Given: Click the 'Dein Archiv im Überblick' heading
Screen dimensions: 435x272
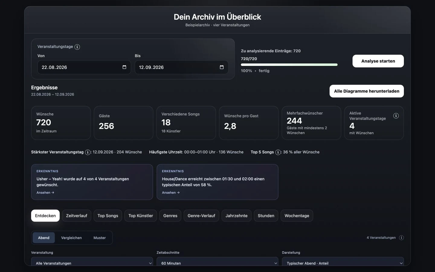Looking at the screenshot, I should click(217, 17).
